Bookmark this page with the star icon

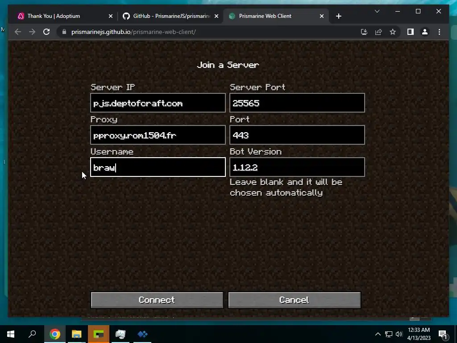[x=393, y=32]
